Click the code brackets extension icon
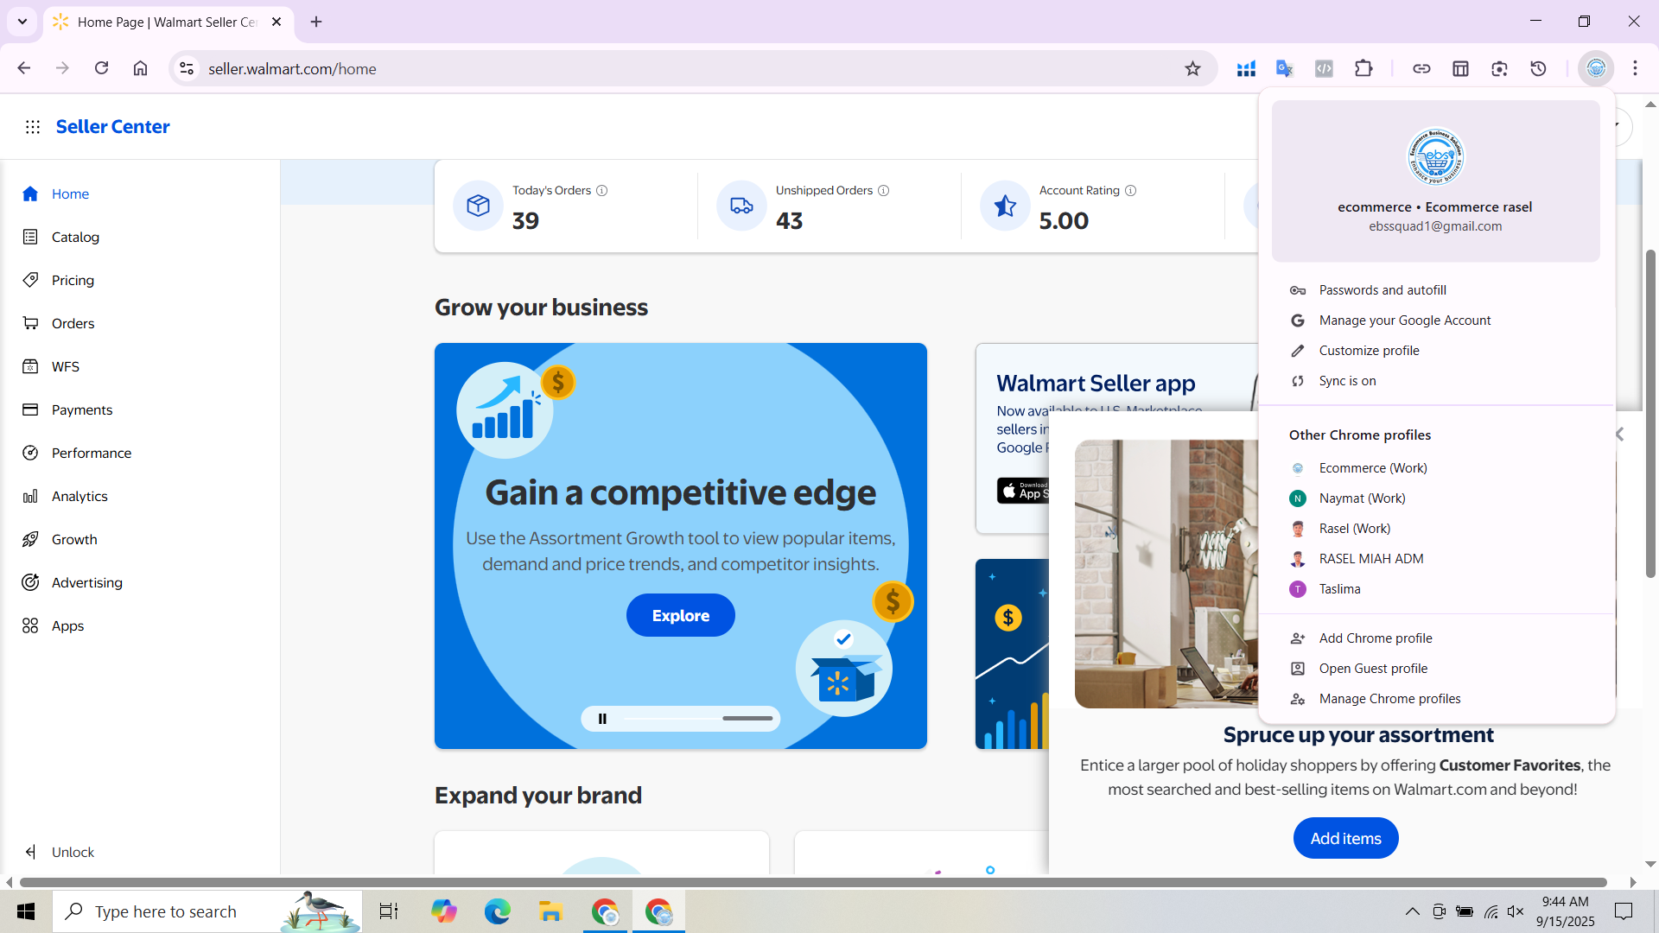1659x933 pixels. coord(1324,68)
